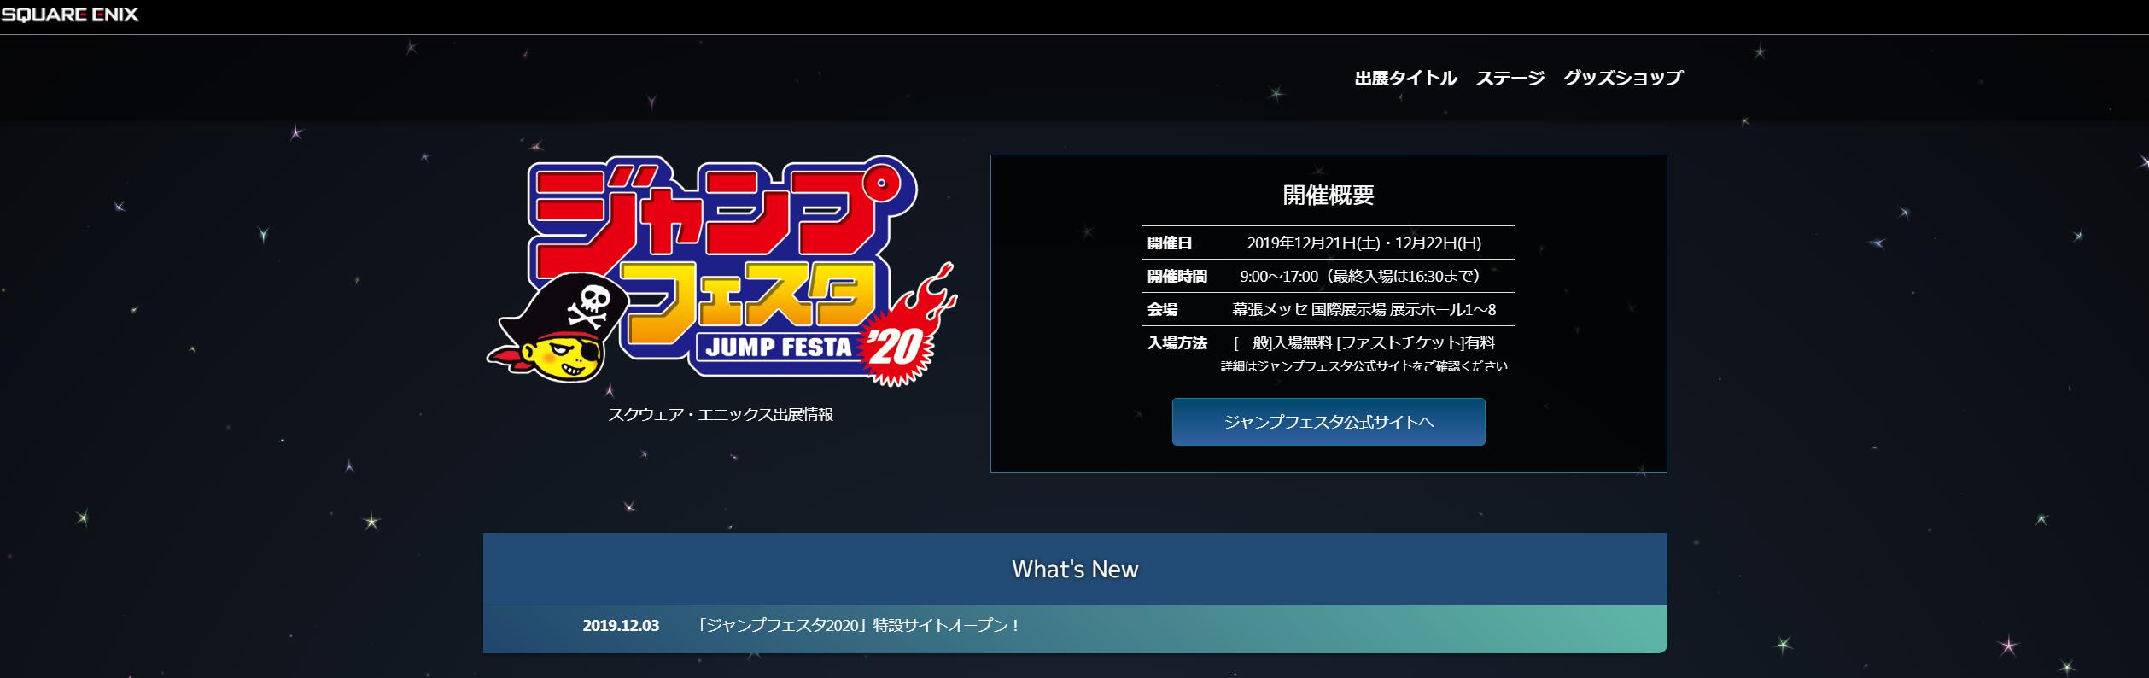Open the グッズショップ page

coord(1623,78)
